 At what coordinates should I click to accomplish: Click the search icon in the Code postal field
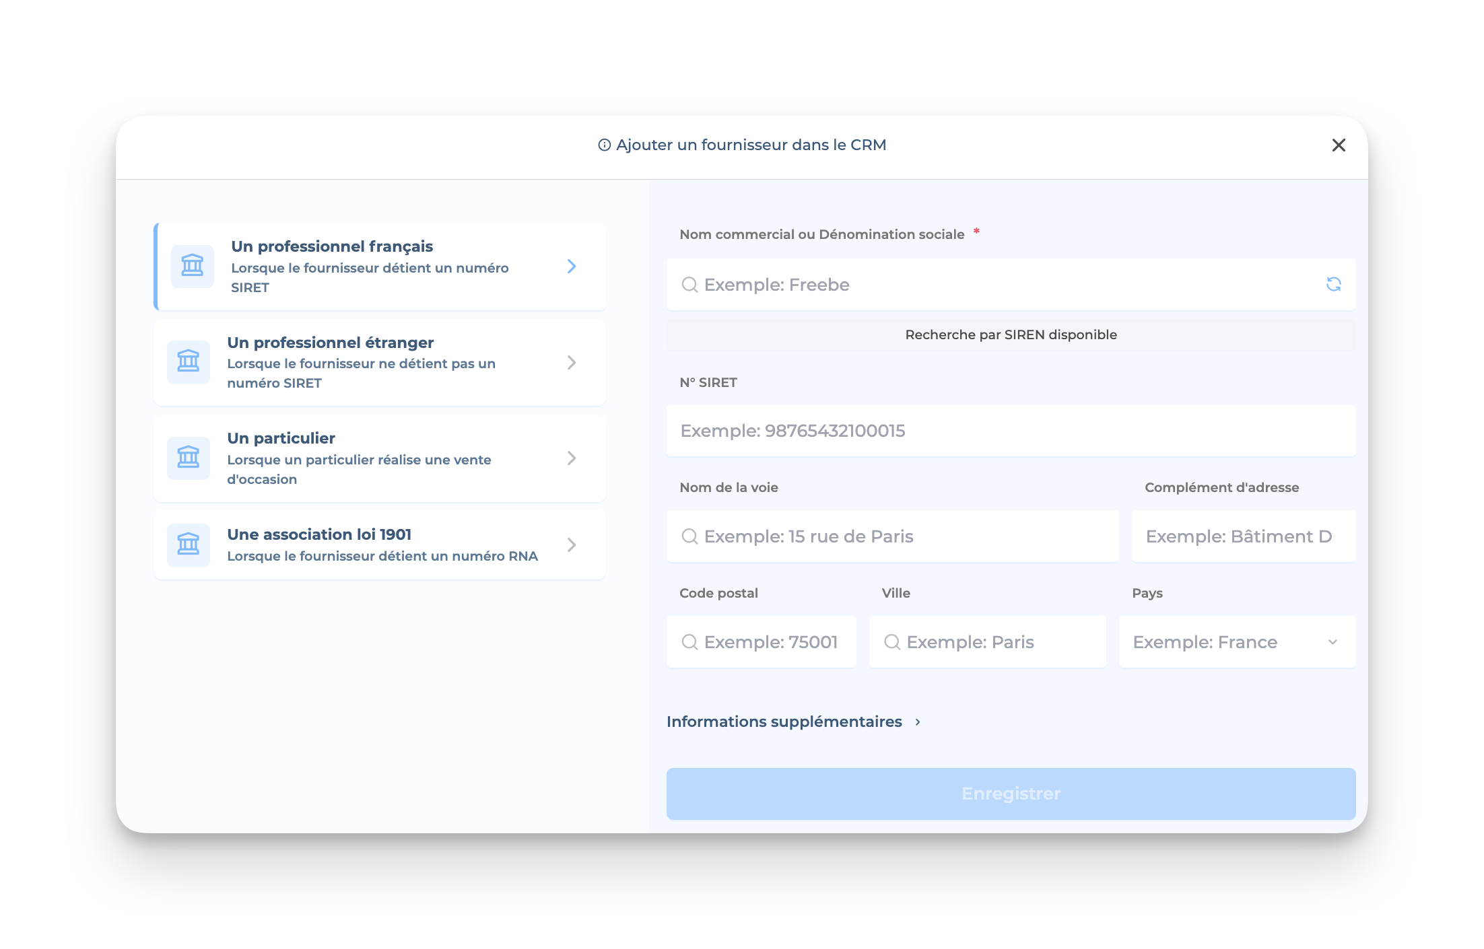click(689, 642)
